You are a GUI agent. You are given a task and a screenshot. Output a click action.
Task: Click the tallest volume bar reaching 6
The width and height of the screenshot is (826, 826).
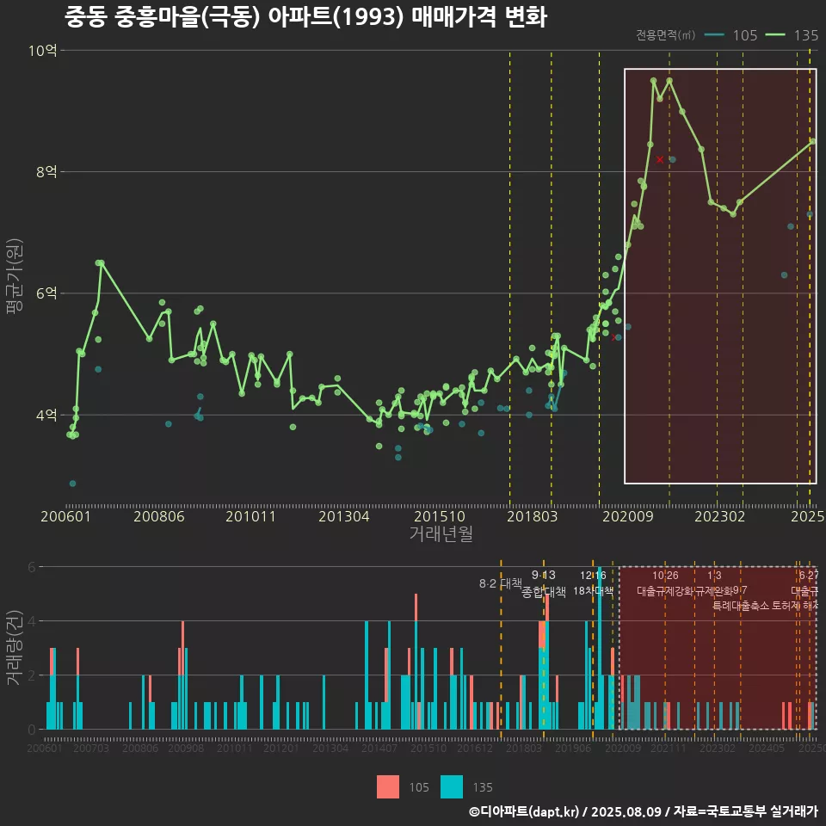click(600, 648)
